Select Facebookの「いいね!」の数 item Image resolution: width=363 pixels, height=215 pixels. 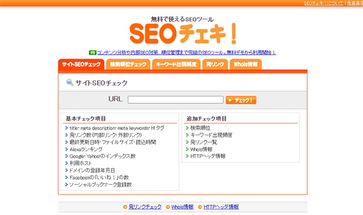point(99,178)
